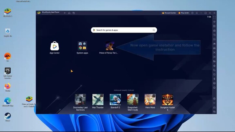Open the settings gear in right sidebar
Screen dimensions: 235x132
(x=214, y=98)
